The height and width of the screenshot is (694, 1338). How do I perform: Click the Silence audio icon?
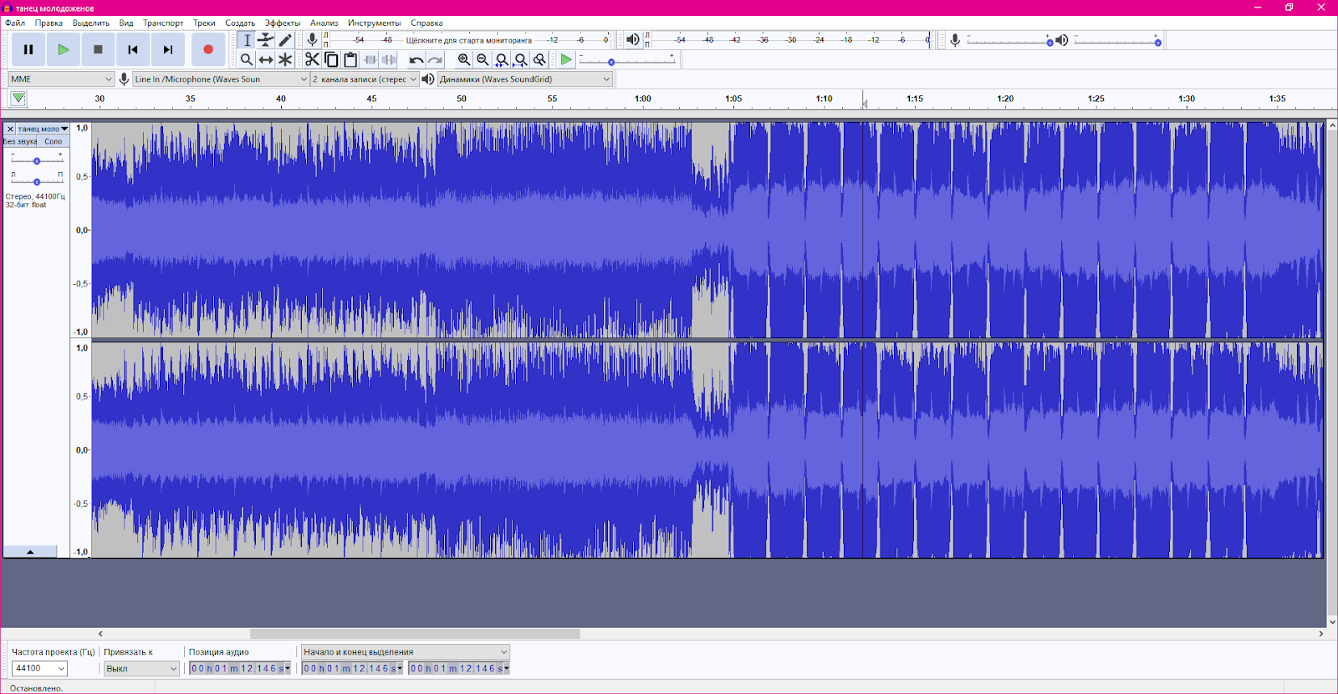389,59
